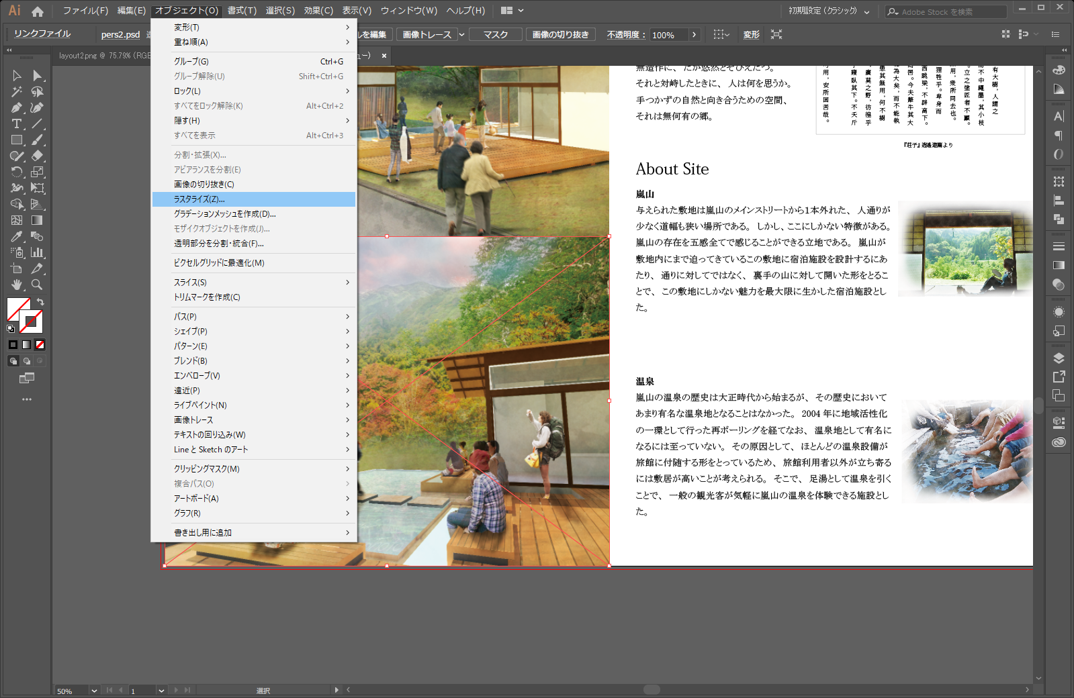Choose グループ(G) from the Object menu

pyautogui.click(x=254, y=62)
